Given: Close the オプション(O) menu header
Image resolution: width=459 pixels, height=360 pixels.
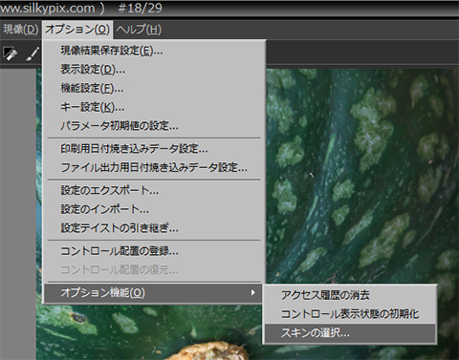Looking at the screenshot, I should coord(77,30).
